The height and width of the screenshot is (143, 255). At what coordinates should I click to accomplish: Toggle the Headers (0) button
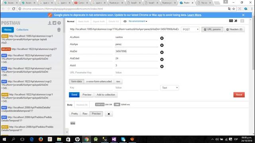(234, 29)
